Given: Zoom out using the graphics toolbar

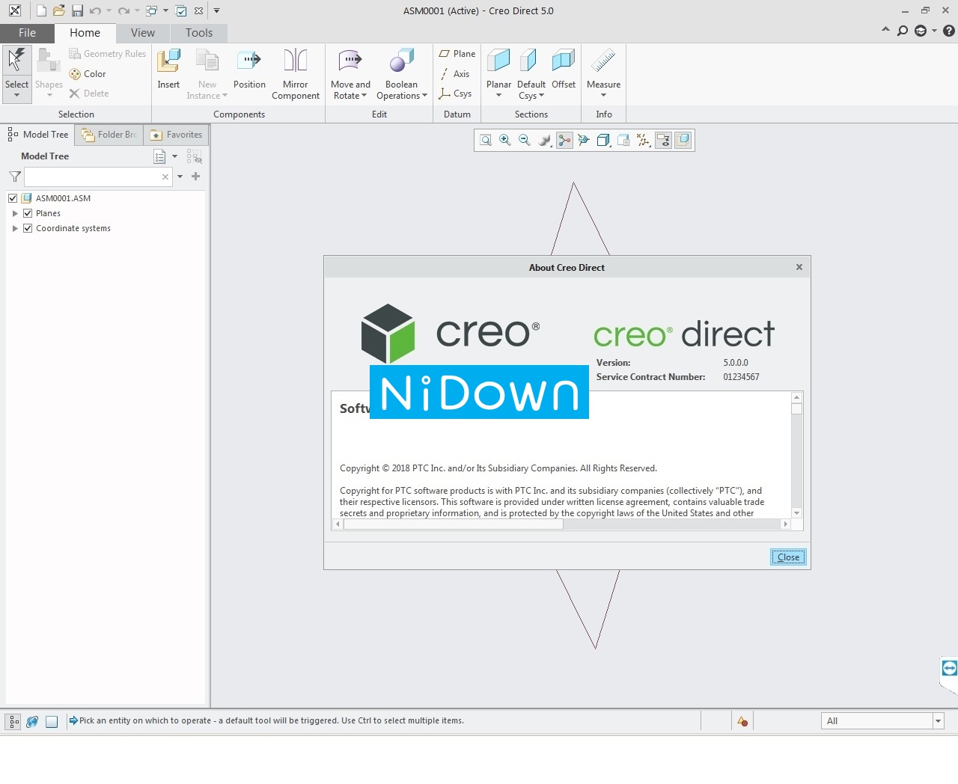Looking at the screenshot, I should pyautogui.click(x=525, y=140).
